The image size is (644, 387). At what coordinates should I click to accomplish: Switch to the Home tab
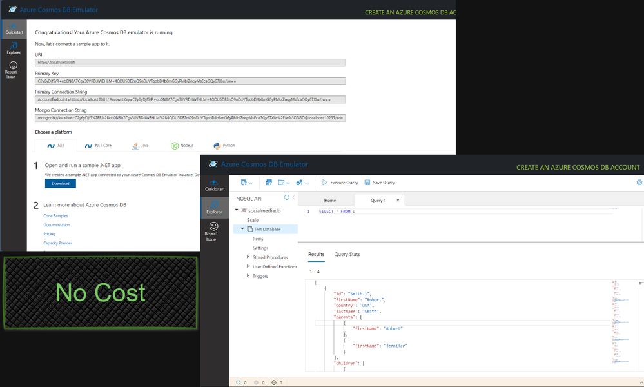pos(330,200)
